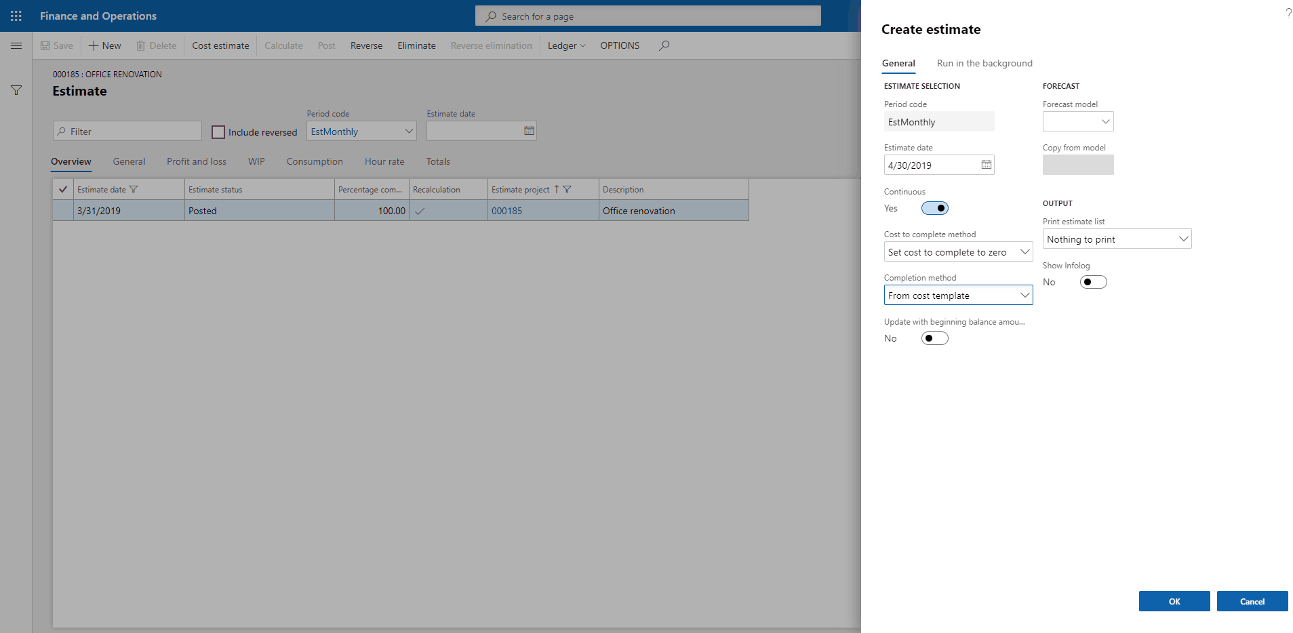The image size is (1293, 633).
Task: Open calendar picker in Create estimate date
Action: tap(987, 165)
